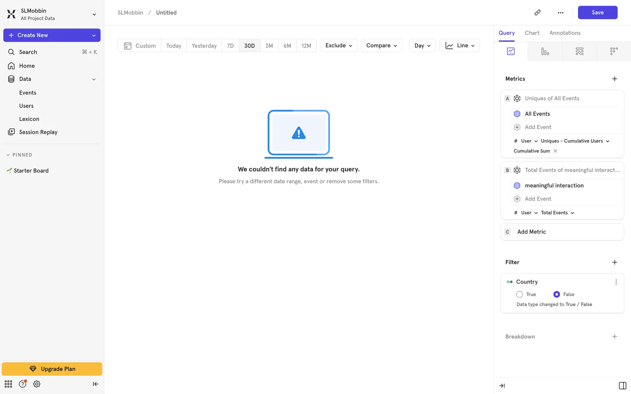Add a new metric with plus icon
This screenshot has height=394, width=631.
tap(615, 79)
